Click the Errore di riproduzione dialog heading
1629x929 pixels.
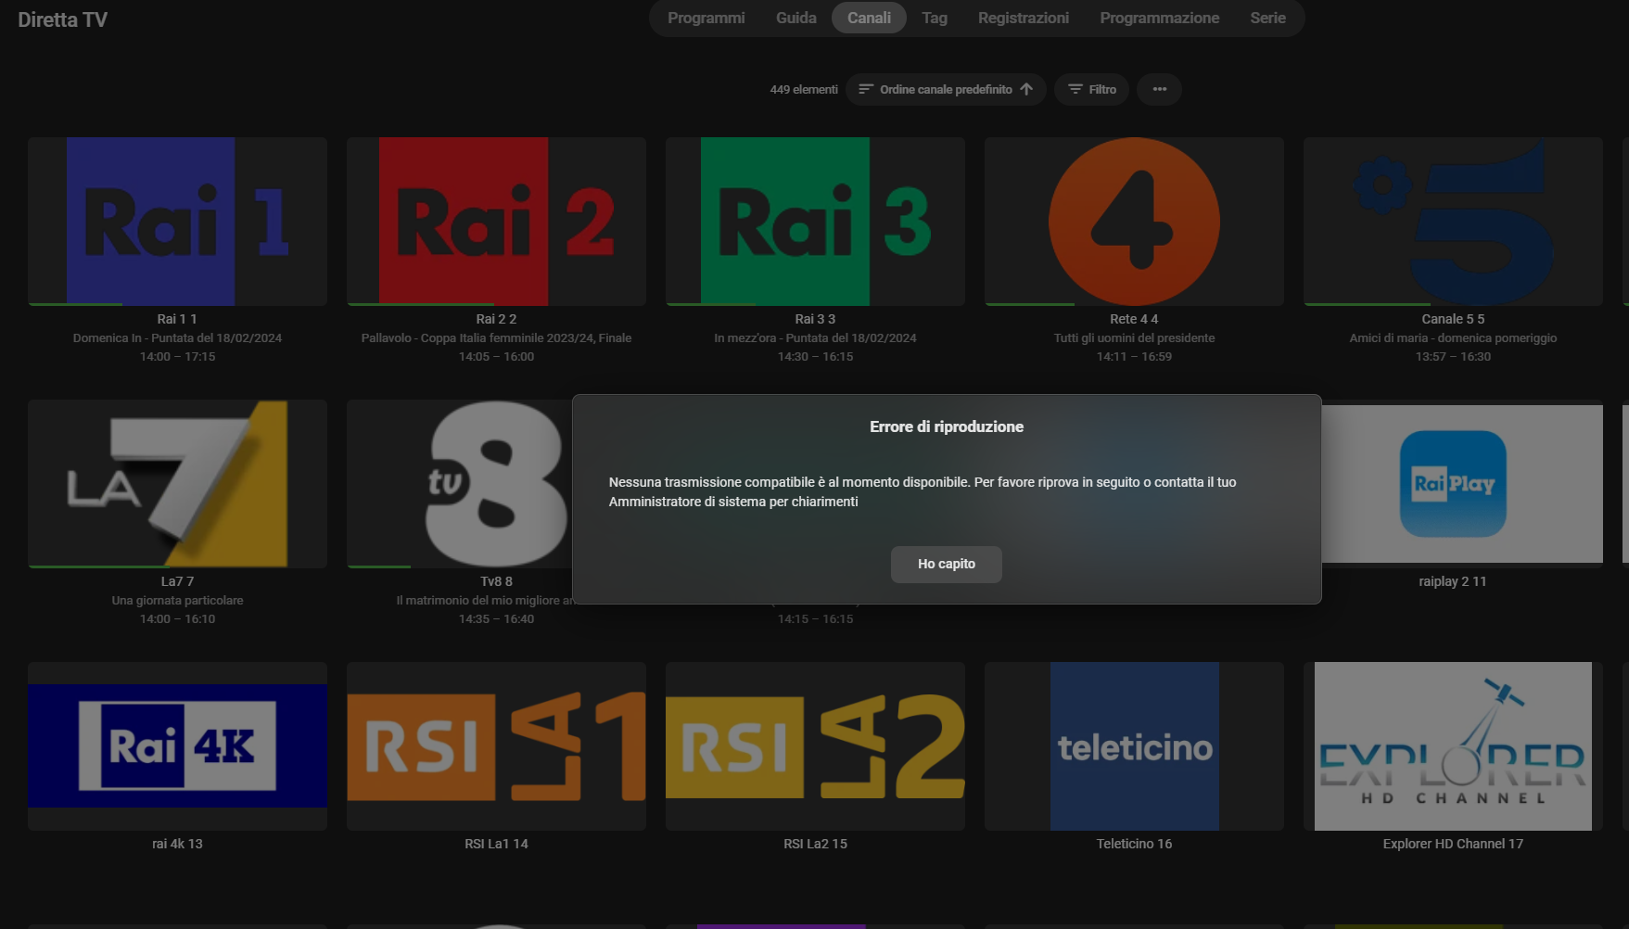coord(947,426)
